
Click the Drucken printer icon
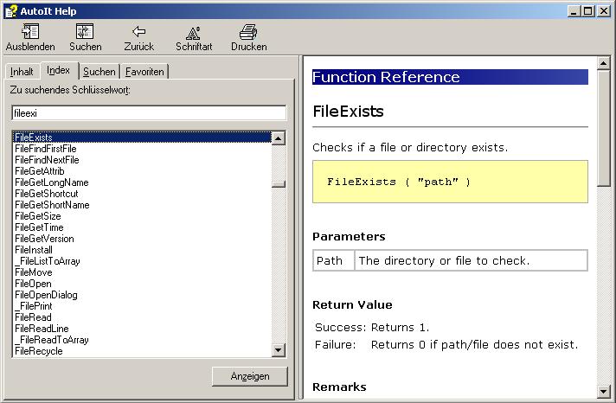[x=248, y=32]
